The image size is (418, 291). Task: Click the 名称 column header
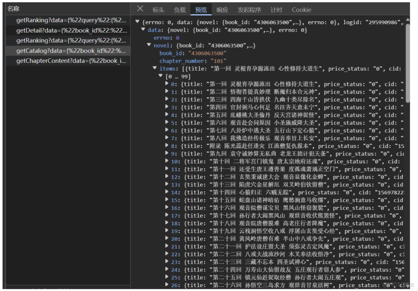tap(13, 8)
